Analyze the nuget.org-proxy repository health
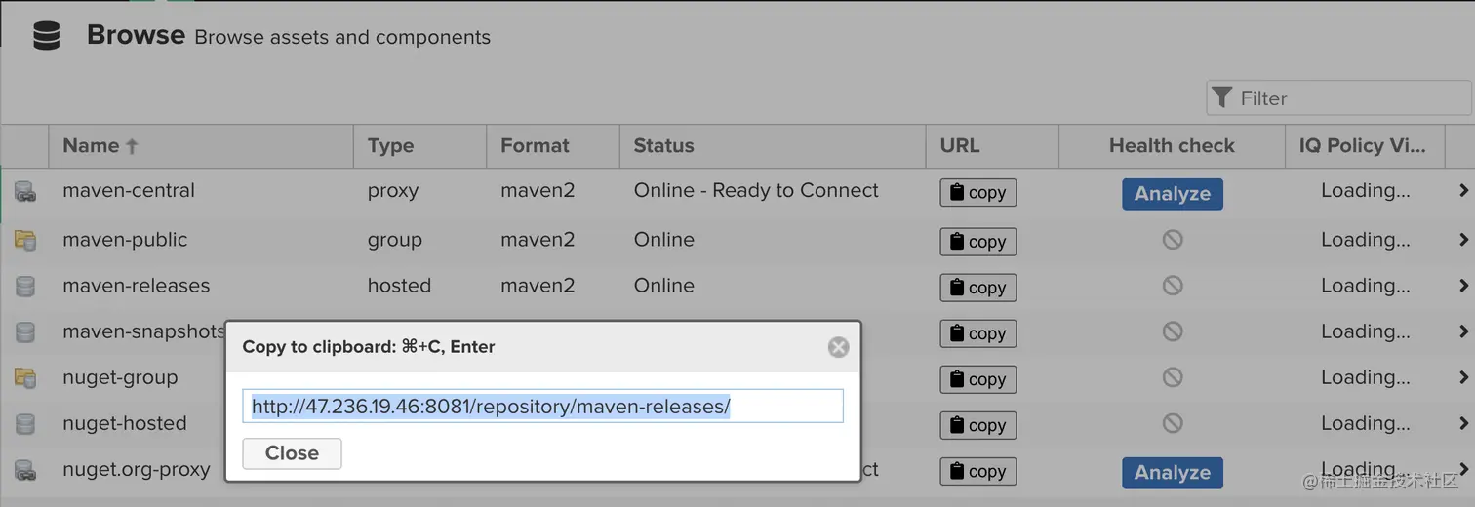This screenshot has height=507, width=1475. [1172, 473]
